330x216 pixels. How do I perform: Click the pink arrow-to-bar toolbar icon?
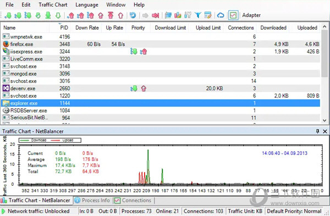tap(156, 15)
